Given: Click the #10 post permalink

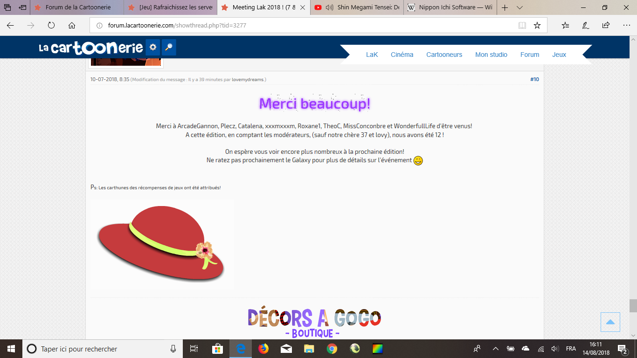Looking at the screenshot, I should (x=534, y=79).
